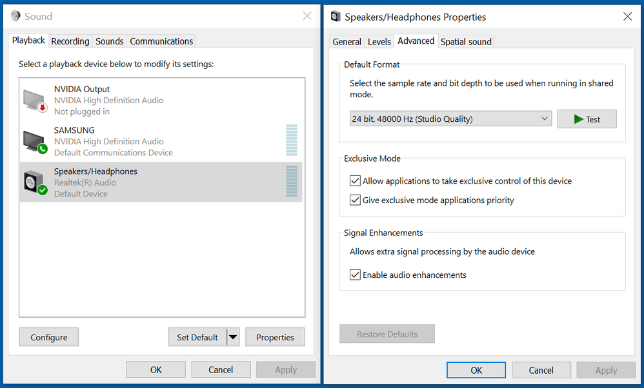Click the green play icon on Test

coord(579,119)
